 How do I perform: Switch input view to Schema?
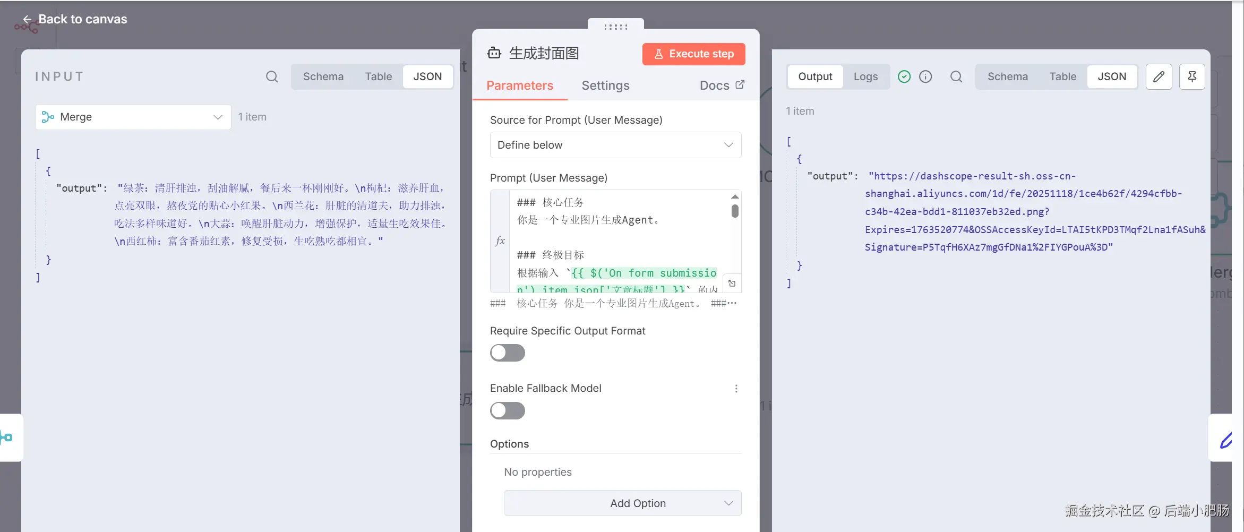(x=323, y=76)
